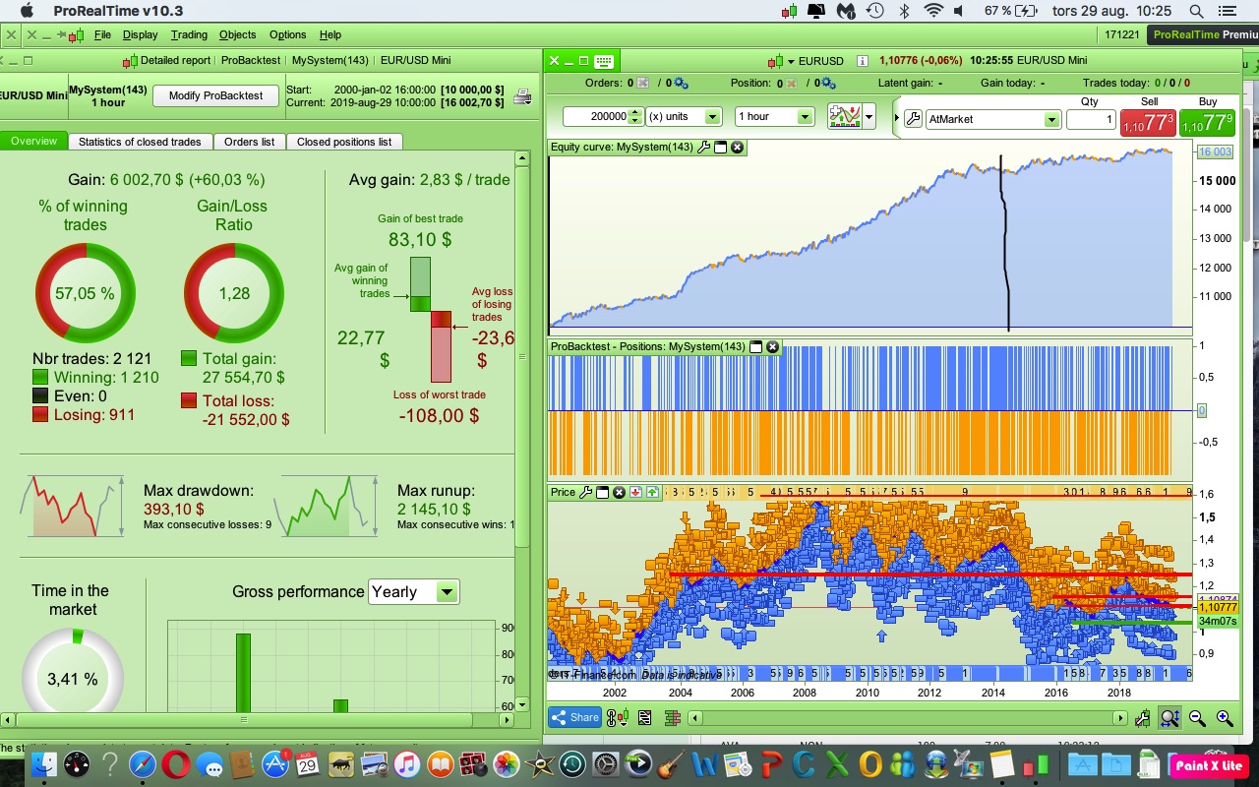Open the Objects menu
Image resolution: width=1259 pixels, height=787 pixels.
click(x=238, y=34)
